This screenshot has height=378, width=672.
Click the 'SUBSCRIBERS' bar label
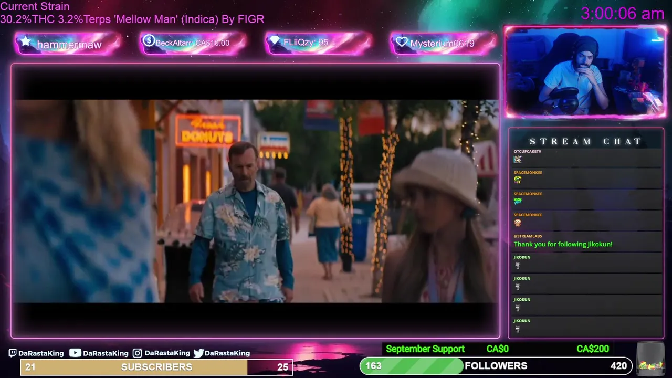156,367
